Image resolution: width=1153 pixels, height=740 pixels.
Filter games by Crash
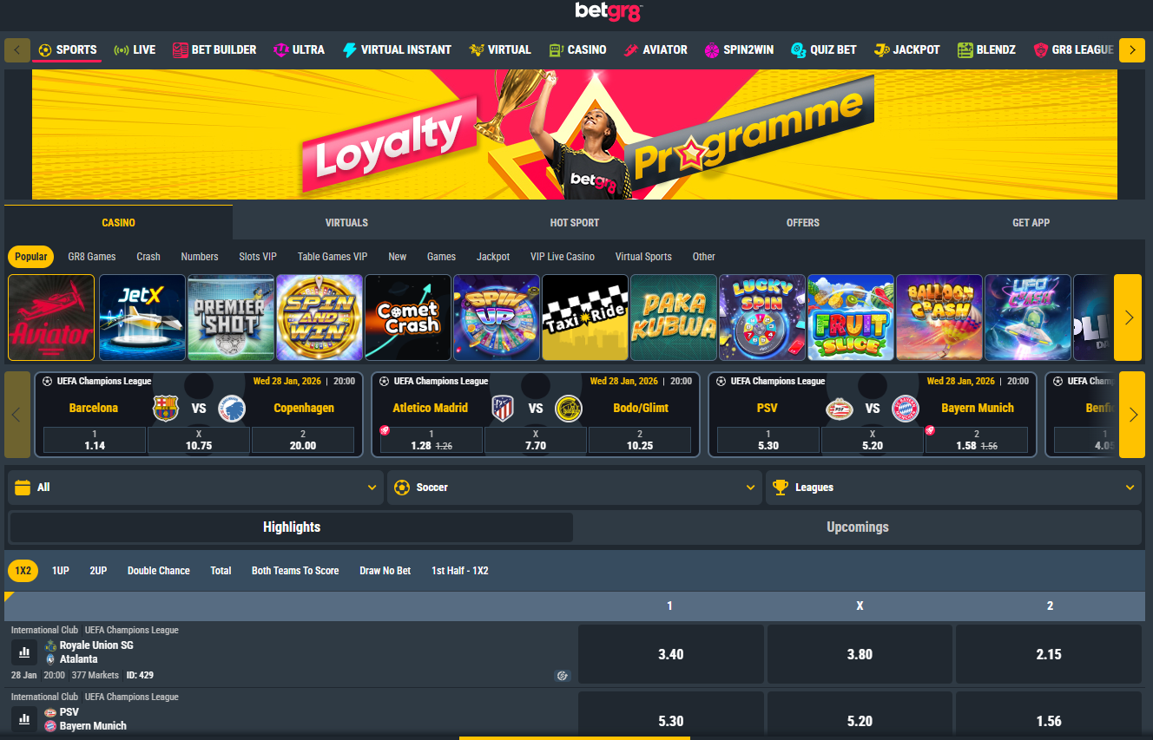[x=148, y=257]
